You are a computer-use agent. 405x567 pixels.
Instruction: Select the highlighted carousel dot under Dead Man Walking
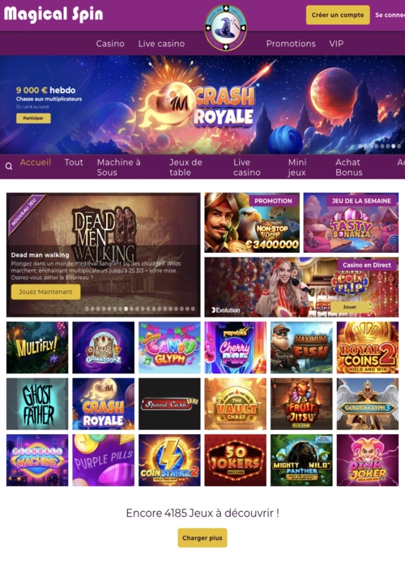[x=126, y=309]
